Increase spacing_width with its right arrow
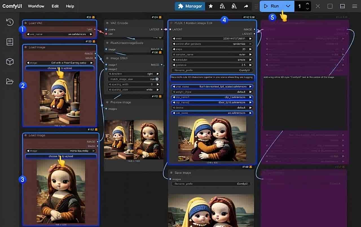Screen dimensions: 361x227 (x=157, y=84)
